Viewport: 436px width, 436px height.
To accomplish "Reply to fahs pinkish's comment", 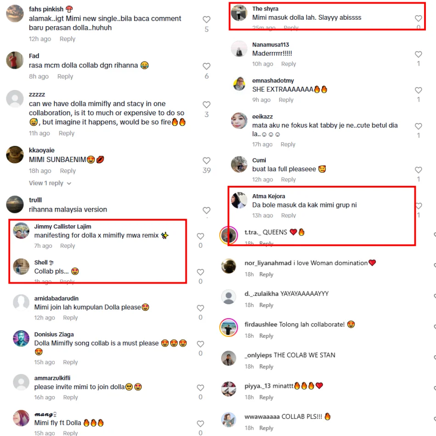I will click(x=67, y=39).
